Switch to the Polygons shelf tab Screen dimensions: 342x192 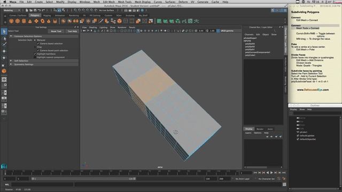pyautogui.click(x=35, y=15)
